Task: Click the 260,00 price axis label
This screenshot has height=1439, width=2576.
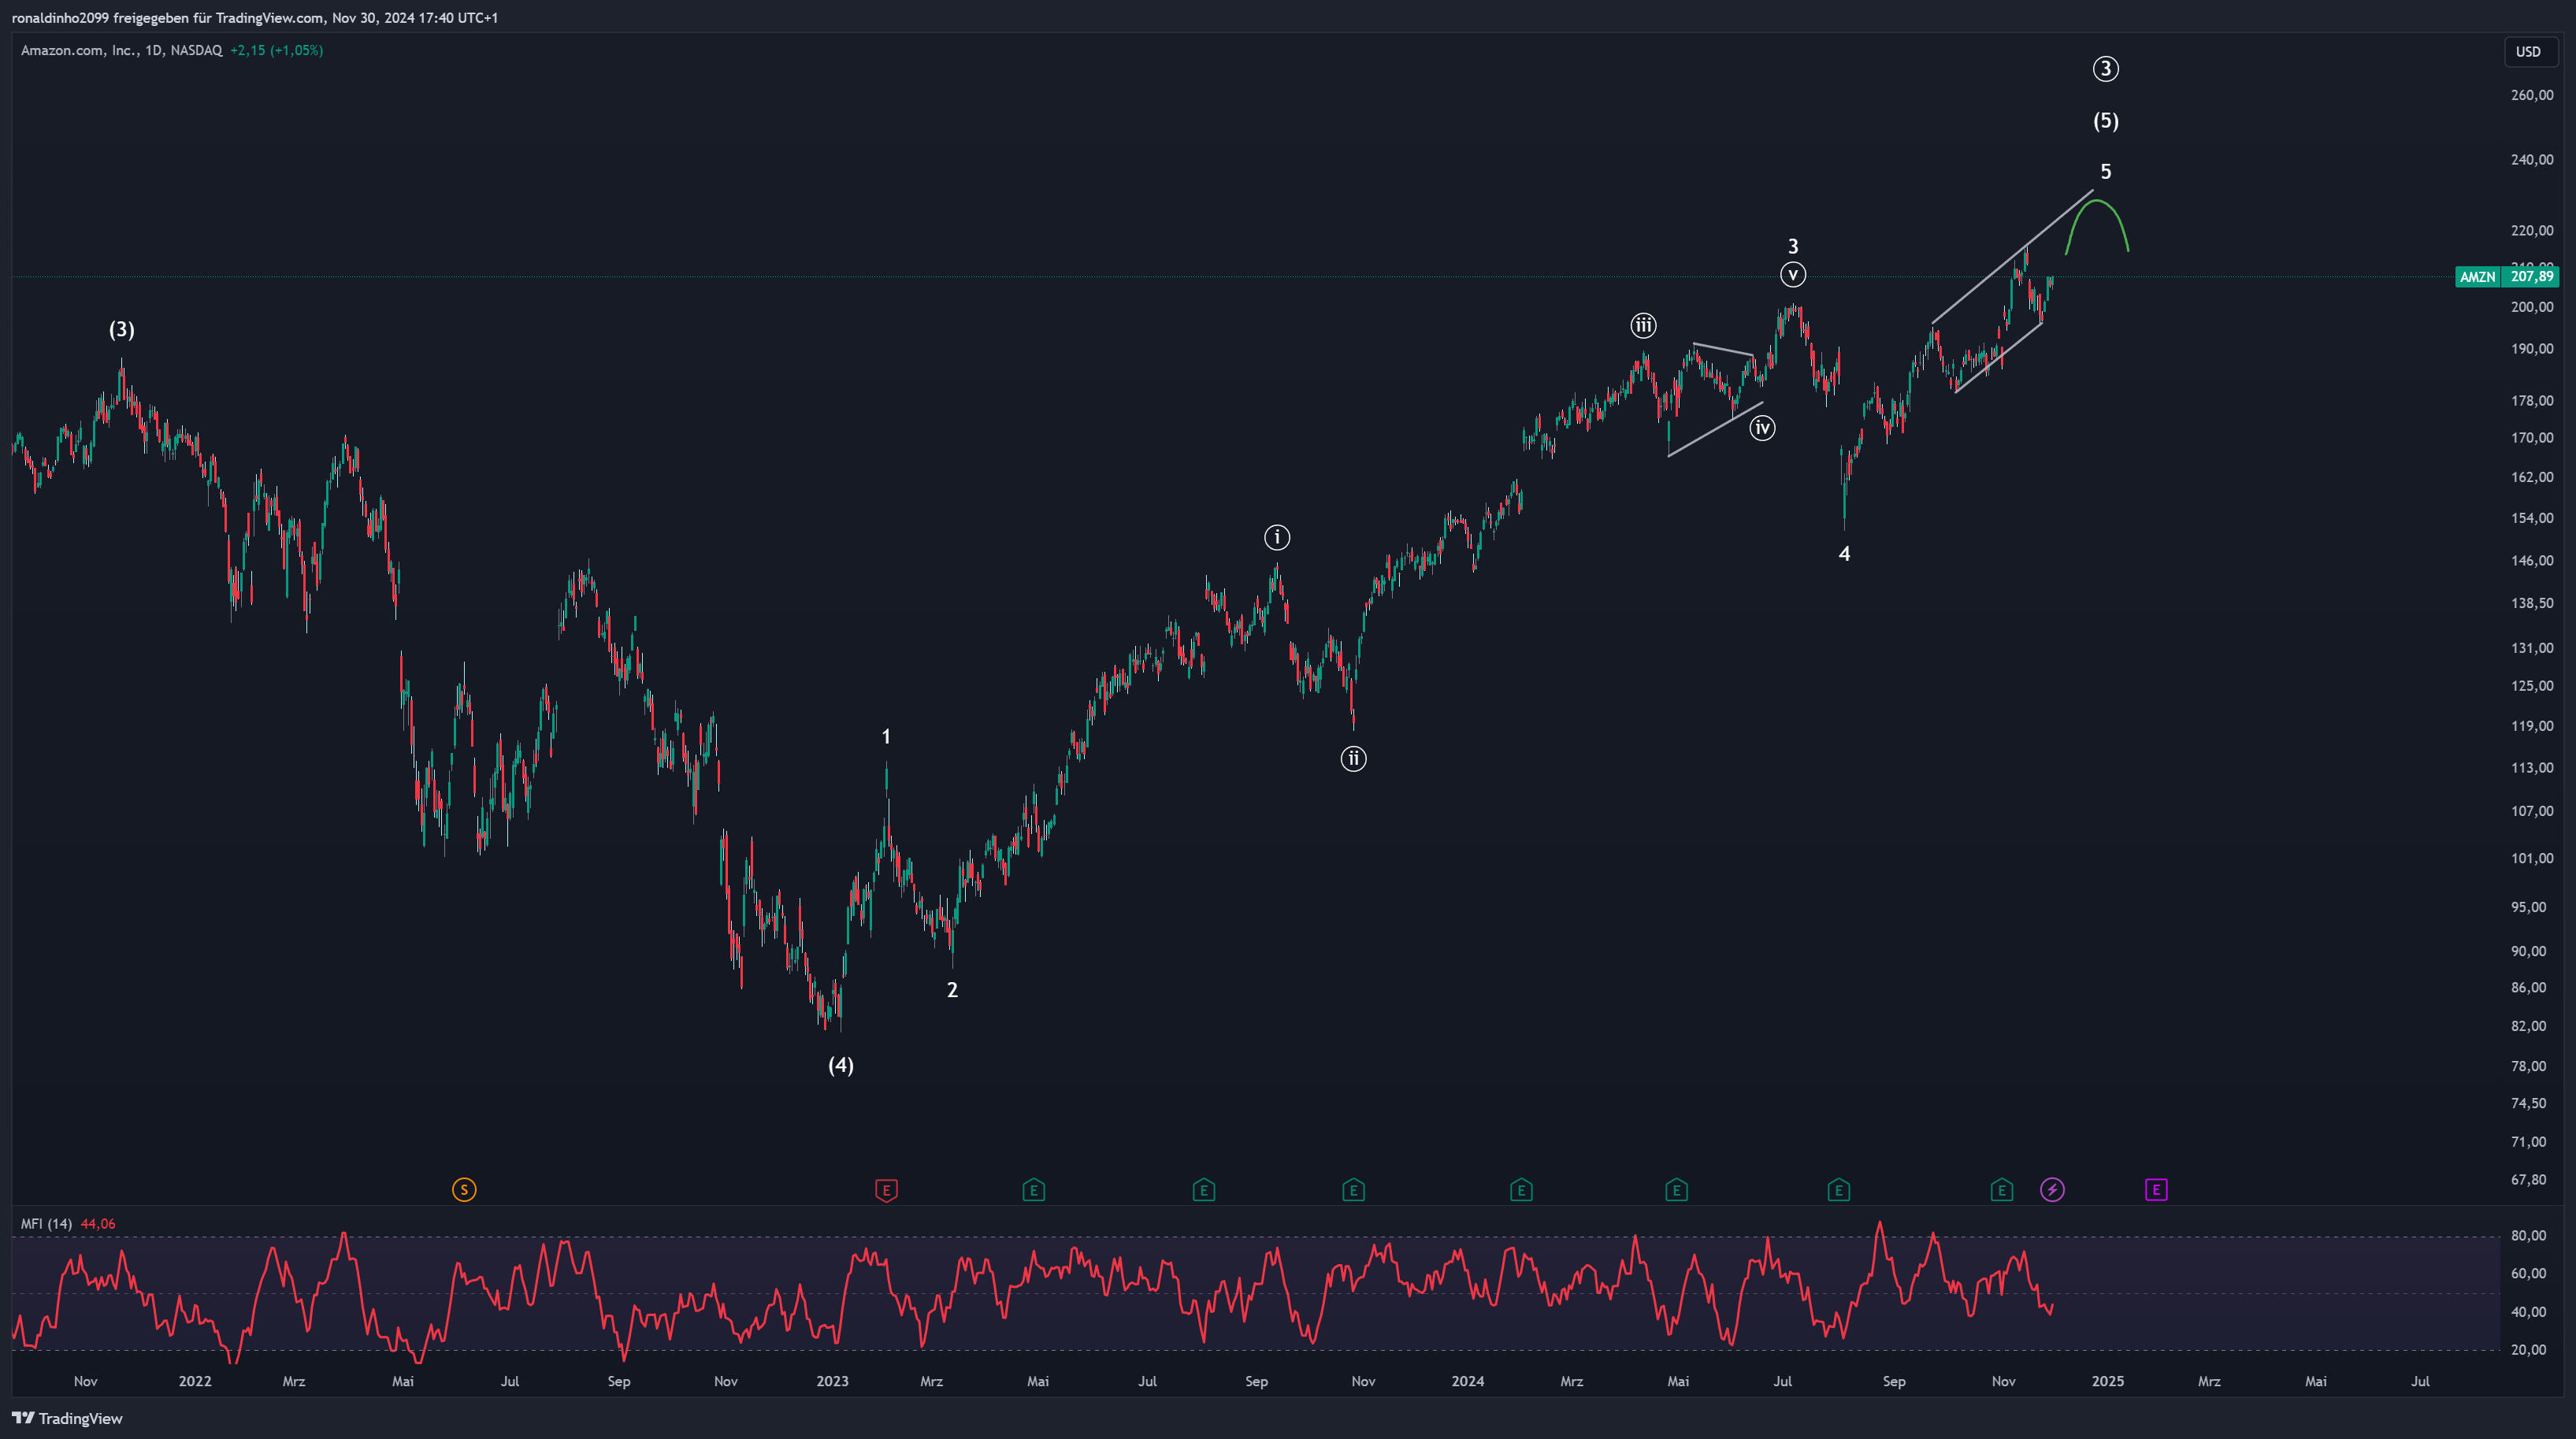Action: coord(2532,95)
